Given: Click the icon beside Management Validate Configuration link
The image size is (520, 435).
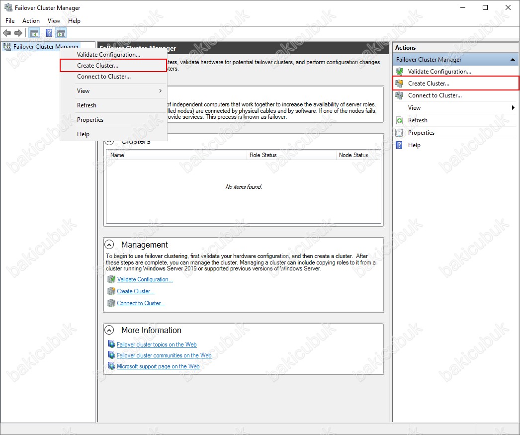Looking at the screenshot, I should (111, 279).
